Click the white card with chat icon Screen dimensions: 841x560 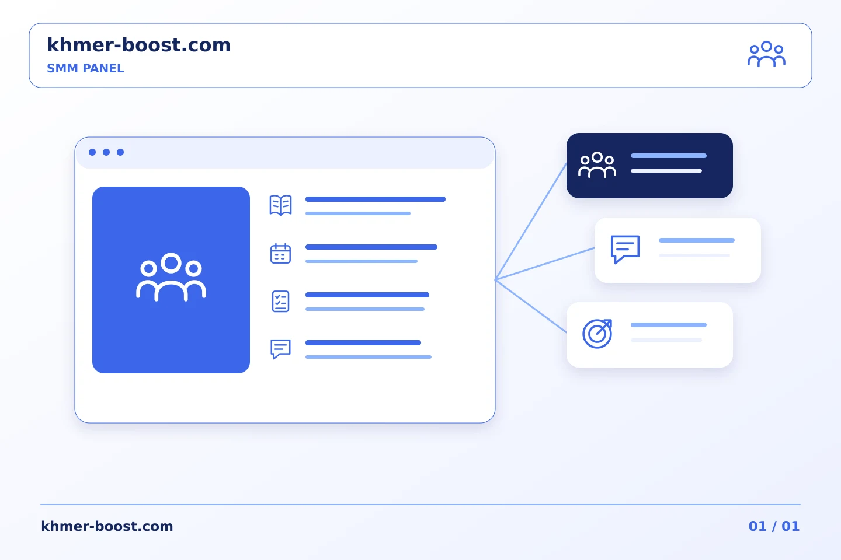click(677, 250)
